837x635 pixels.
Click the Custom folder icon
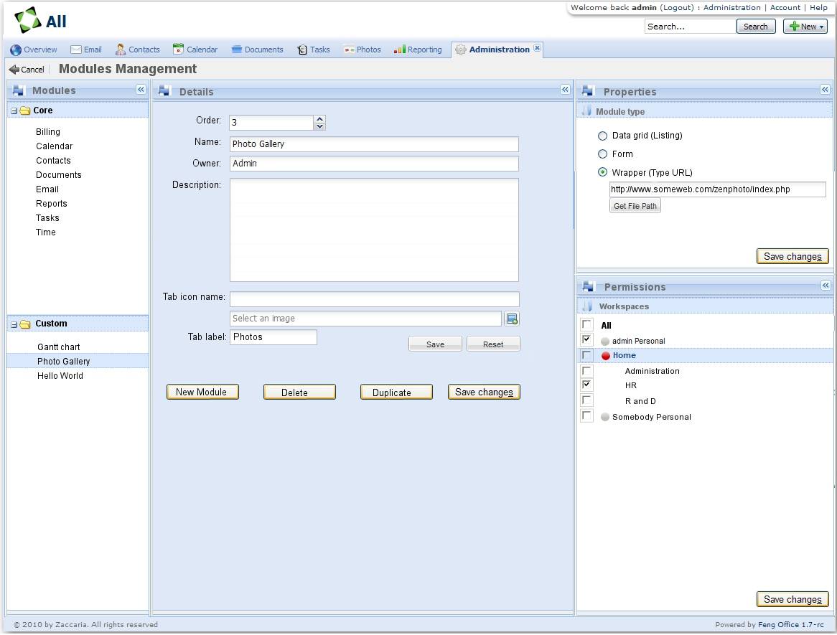click(x=25, y=324)
